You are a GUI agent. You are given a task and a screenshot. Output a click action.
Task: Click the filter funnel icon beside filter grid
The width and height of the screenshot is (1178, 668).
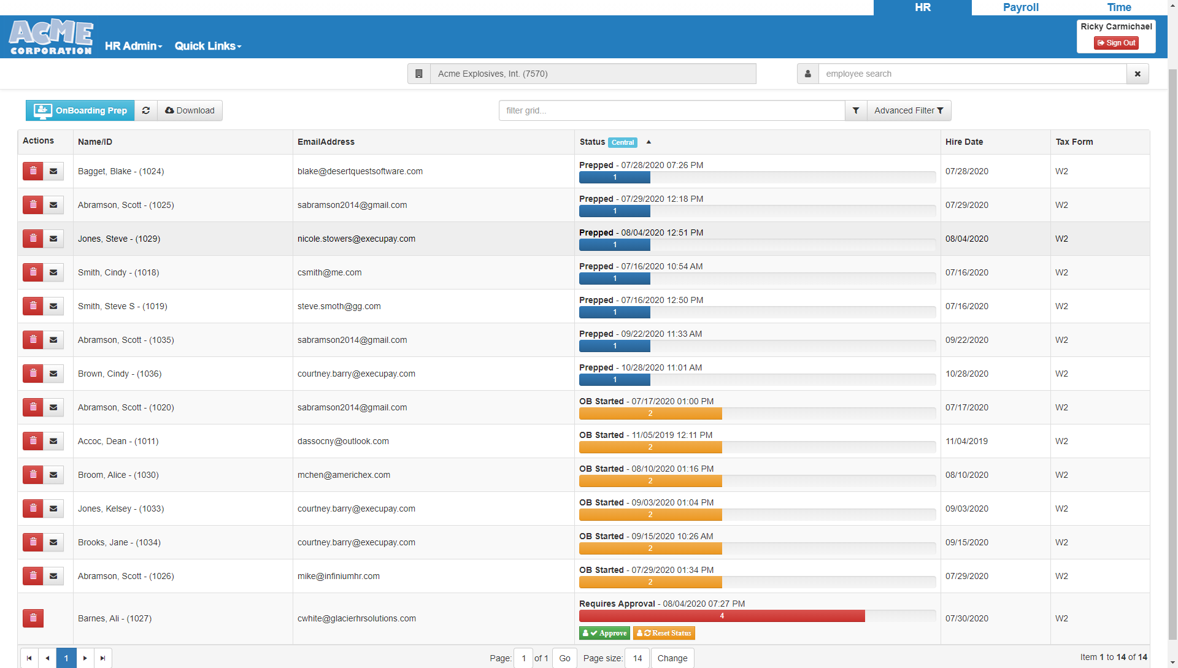coord(855,110)
